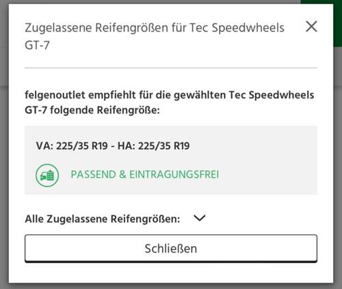Click green element behind dialog's top-right corner
Screen dimensions: 342x289
338,23
